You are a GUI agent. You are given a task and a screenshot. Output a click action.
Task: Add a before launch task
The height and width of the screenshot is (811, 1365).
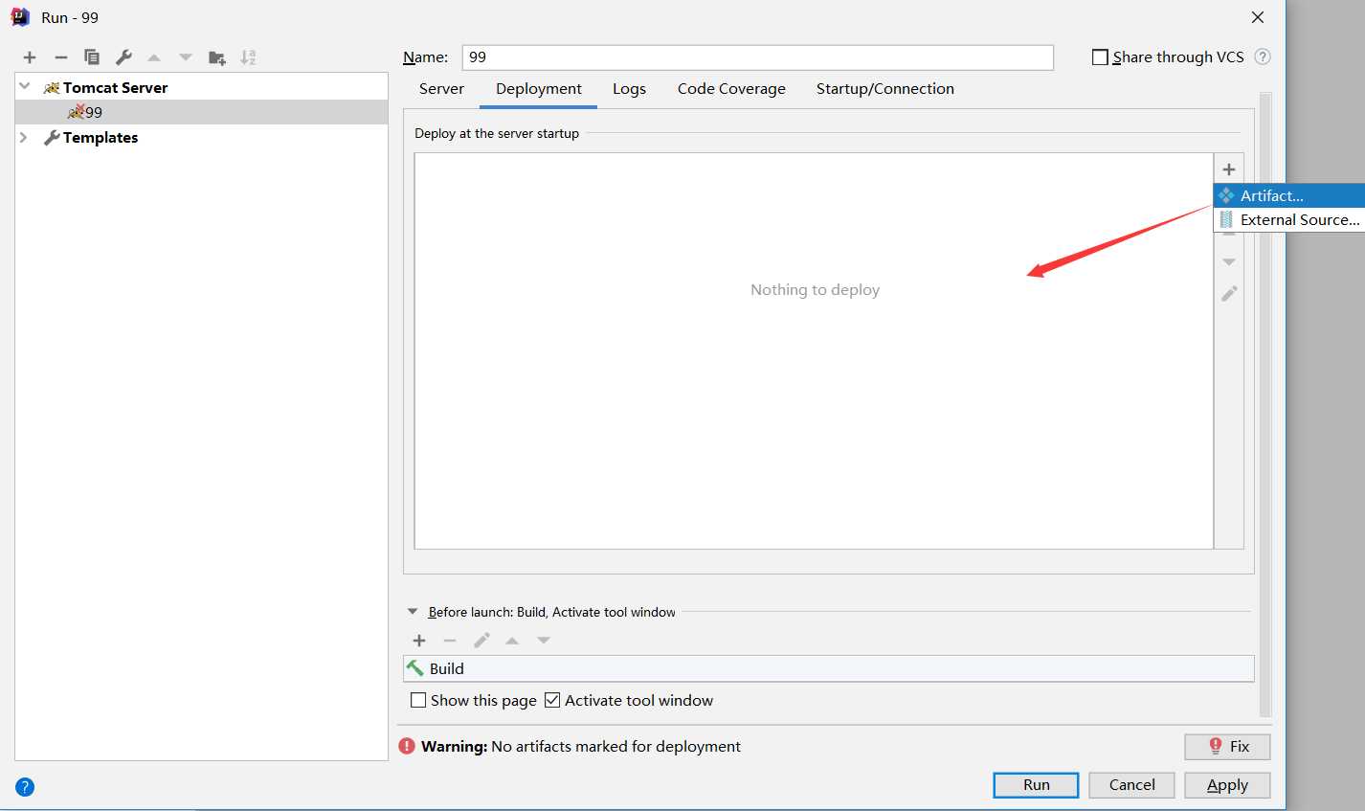click(419, 641)
